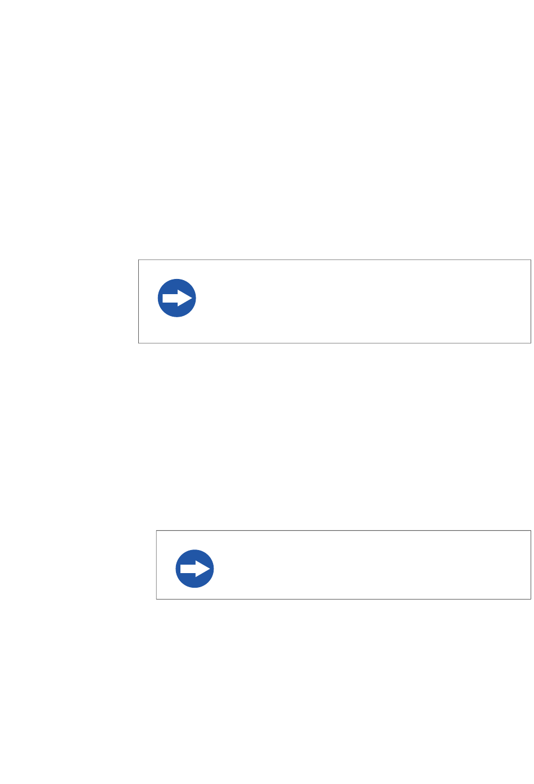Pick the bottommost blue mandatory-action symbol
534x784 pixels.
[195, 569]
